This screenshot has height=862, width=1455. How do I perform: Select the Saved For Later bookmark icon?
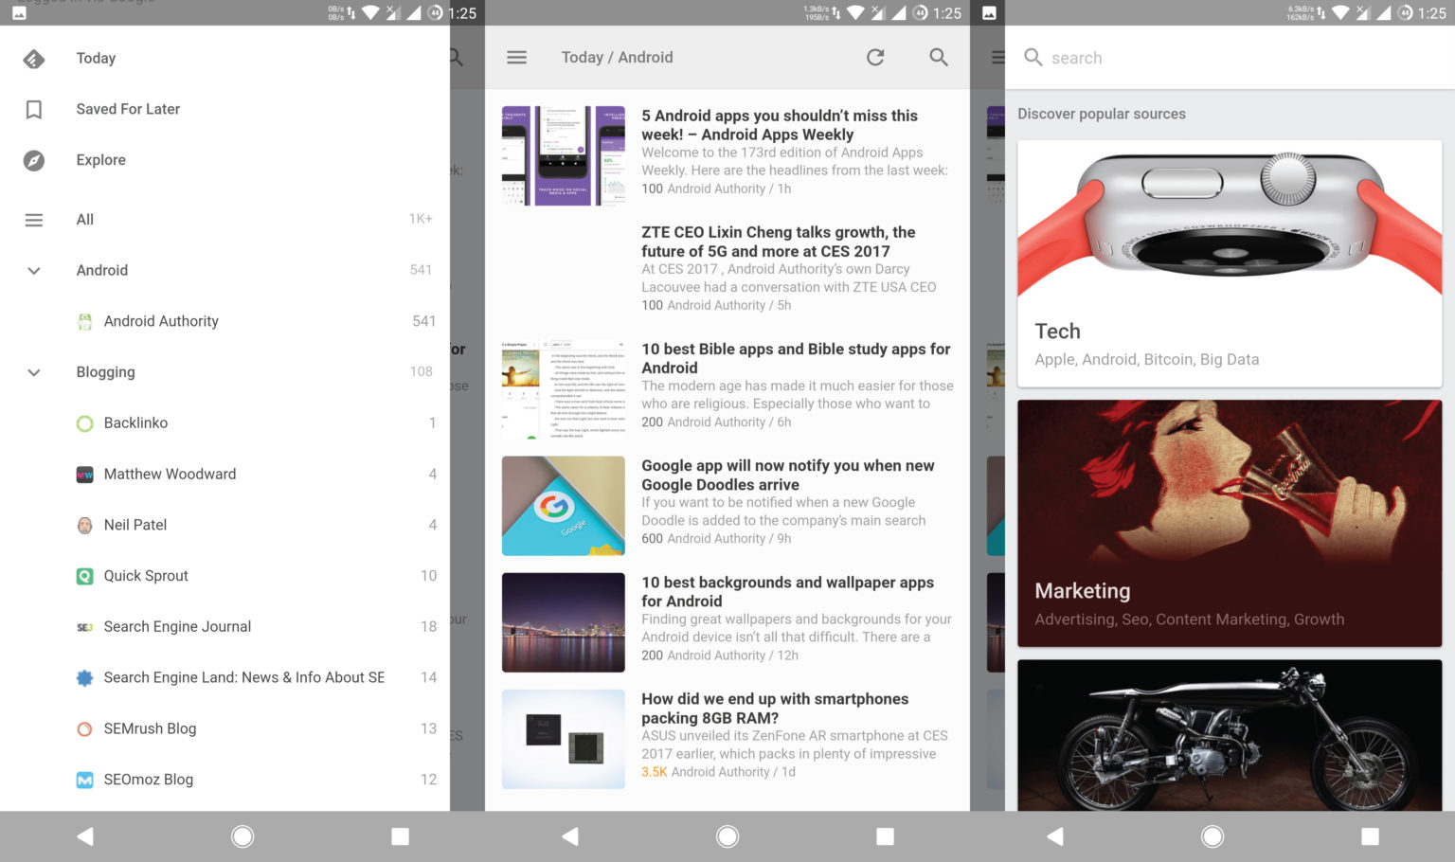[x=34, y=109]
